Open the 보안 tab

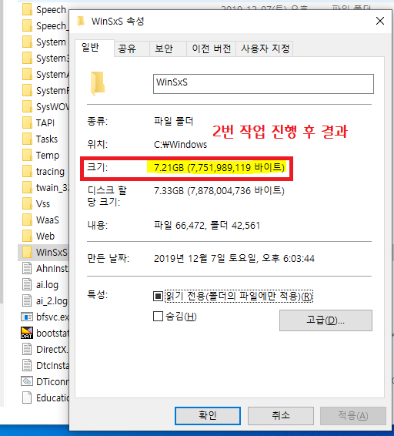click(x=168, y=49)
